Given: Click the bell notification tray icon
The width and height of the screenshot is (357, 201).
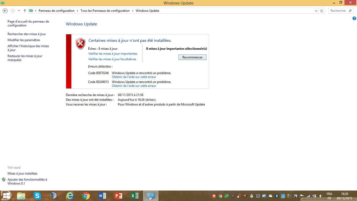Looking at the screenshot, I should coord(233,196).
